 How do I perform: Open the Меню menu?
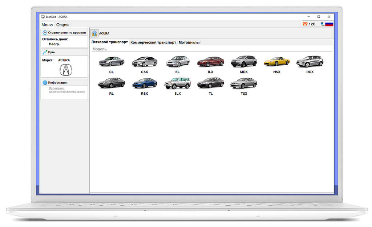47,25
